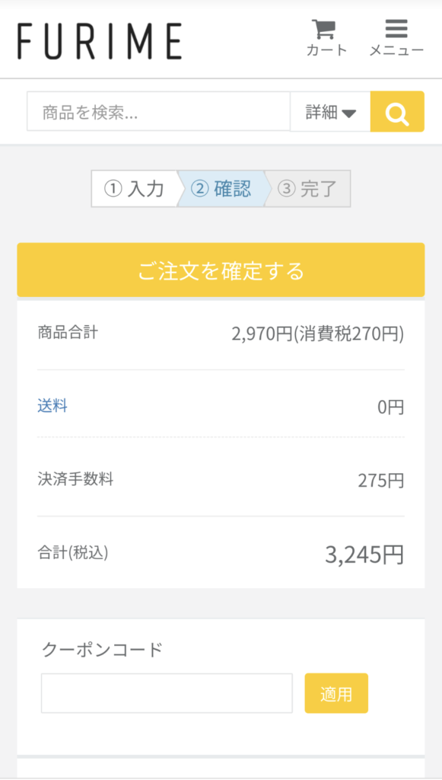Focus the 商品を検索 search field
Image resolution: width=442 pixels, height=780 pixels.
click(x=158, y=111)
